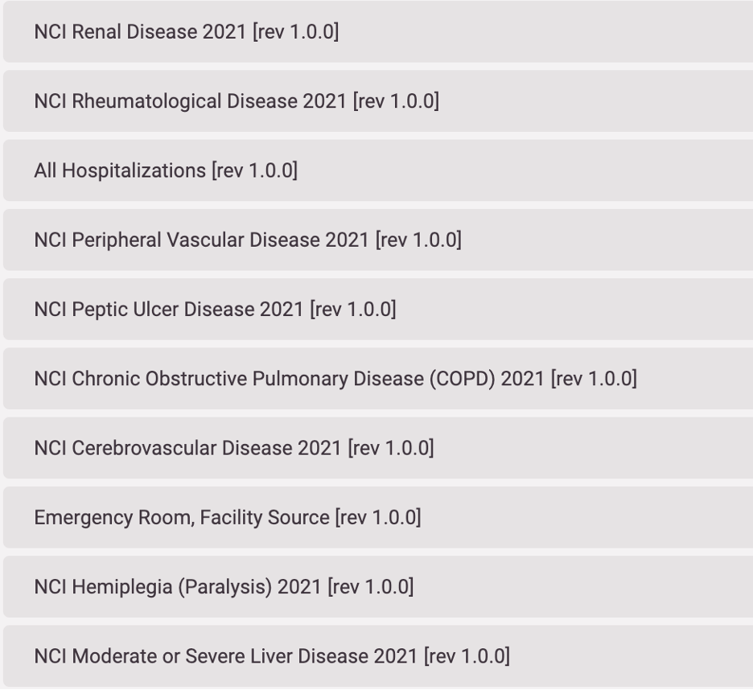The image size is (753, 690).
Task: Click rev 1.0.0 beside Cerebrovascular Disease
Action: coord(391,449)
